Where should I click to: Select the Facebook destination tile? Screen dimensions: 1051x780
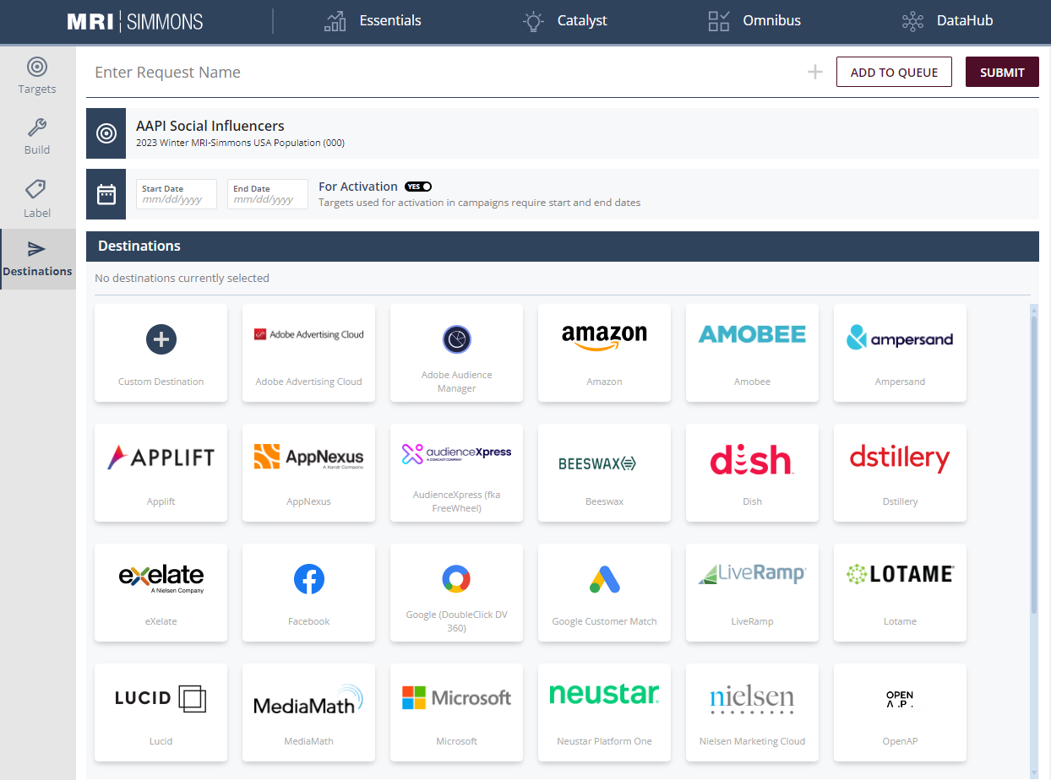308,593
